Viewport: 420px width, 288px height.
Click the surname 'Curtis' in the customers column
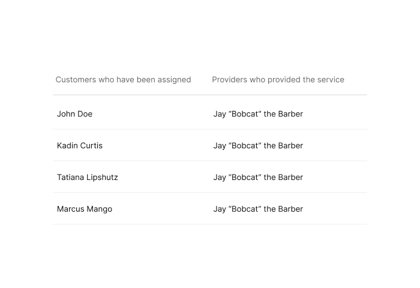pyautogui.click(x=91, y=145)
